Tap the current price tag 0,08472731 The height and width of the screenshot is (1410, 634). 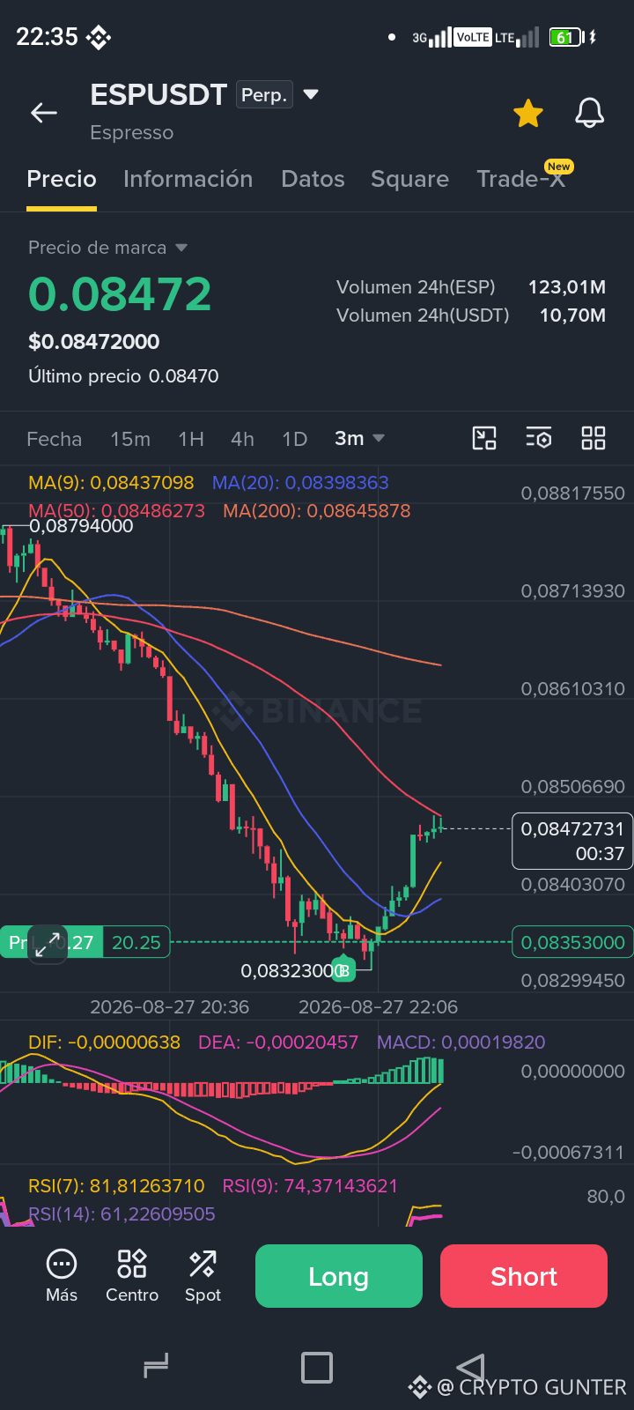pos(572,841)
